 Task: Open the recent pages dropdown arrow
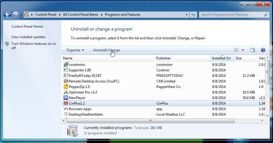21,15
